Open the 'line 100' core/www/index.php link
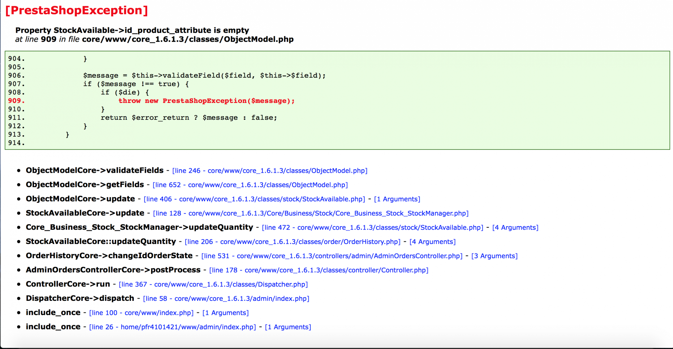Screen dimensions: 673x349 click(141, 313)
